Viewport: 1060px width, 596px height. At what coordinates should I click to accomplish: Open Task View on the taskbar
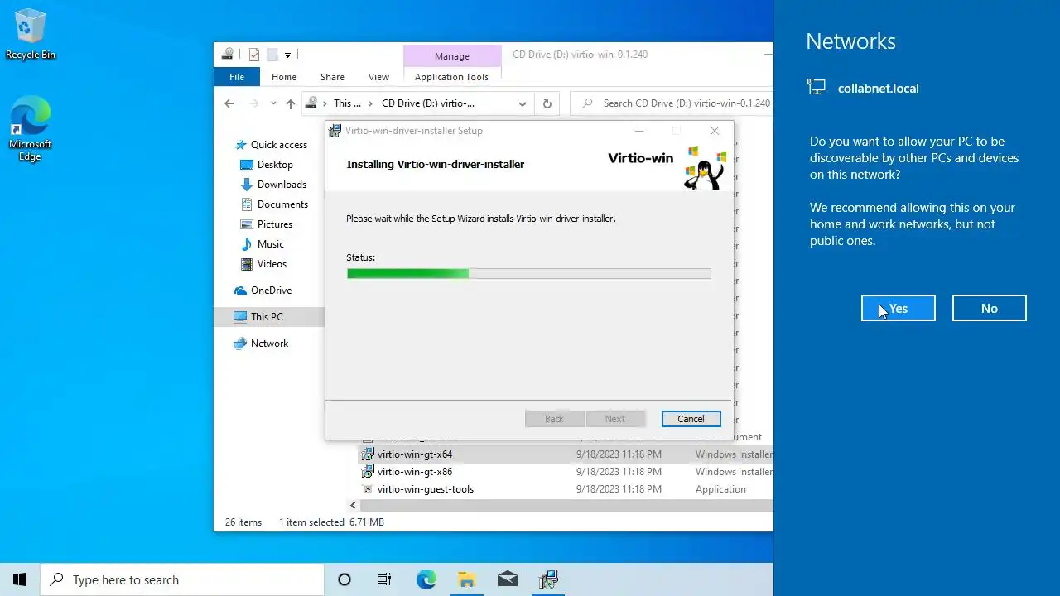click(x=384, y=579)
